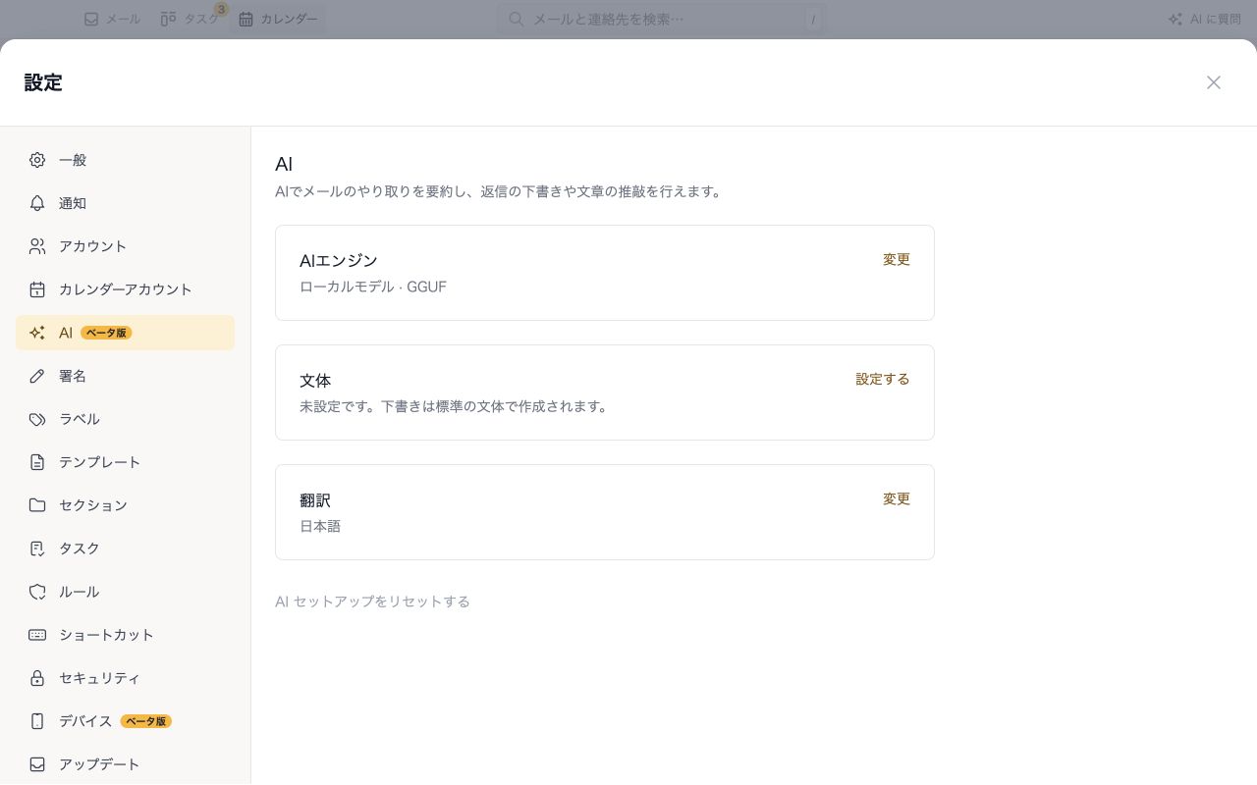
Task: Switch to the メール tab behind the dialog
Action: pos(112,19)
